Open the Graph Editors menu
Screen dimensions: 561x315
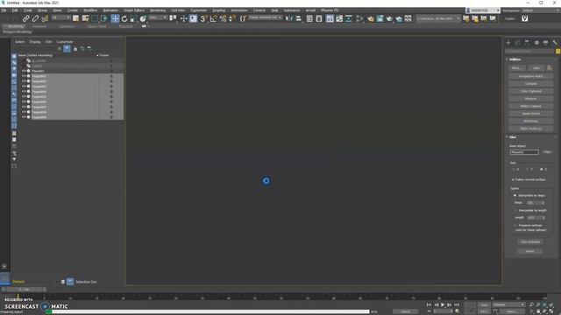point(134,10)
